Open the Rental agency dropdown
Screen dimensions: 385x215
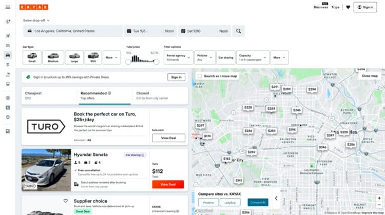pos(179,57)
